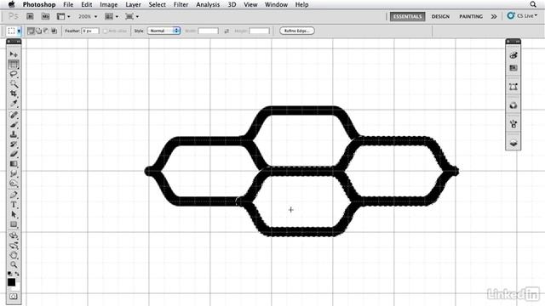
Task: Open Spotlight search icon
Action: pos(533,4)
